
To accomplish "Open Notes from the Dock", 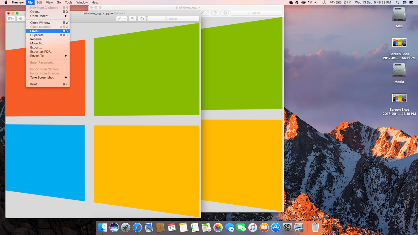I will (183, 227).
